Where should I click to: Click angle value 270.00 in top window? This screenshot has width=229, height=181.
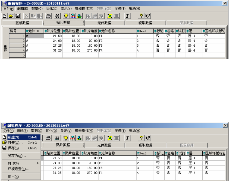click(90, 50)
